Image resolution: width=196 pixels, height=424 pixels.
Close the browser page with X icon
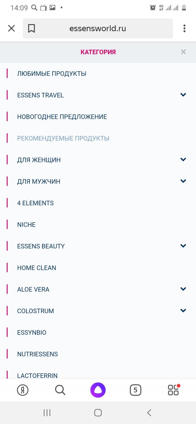pos(11,28)
